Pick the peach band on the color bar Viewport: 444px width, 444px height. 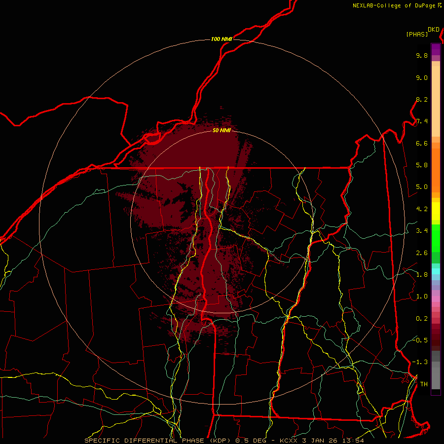tap(436, 101)
